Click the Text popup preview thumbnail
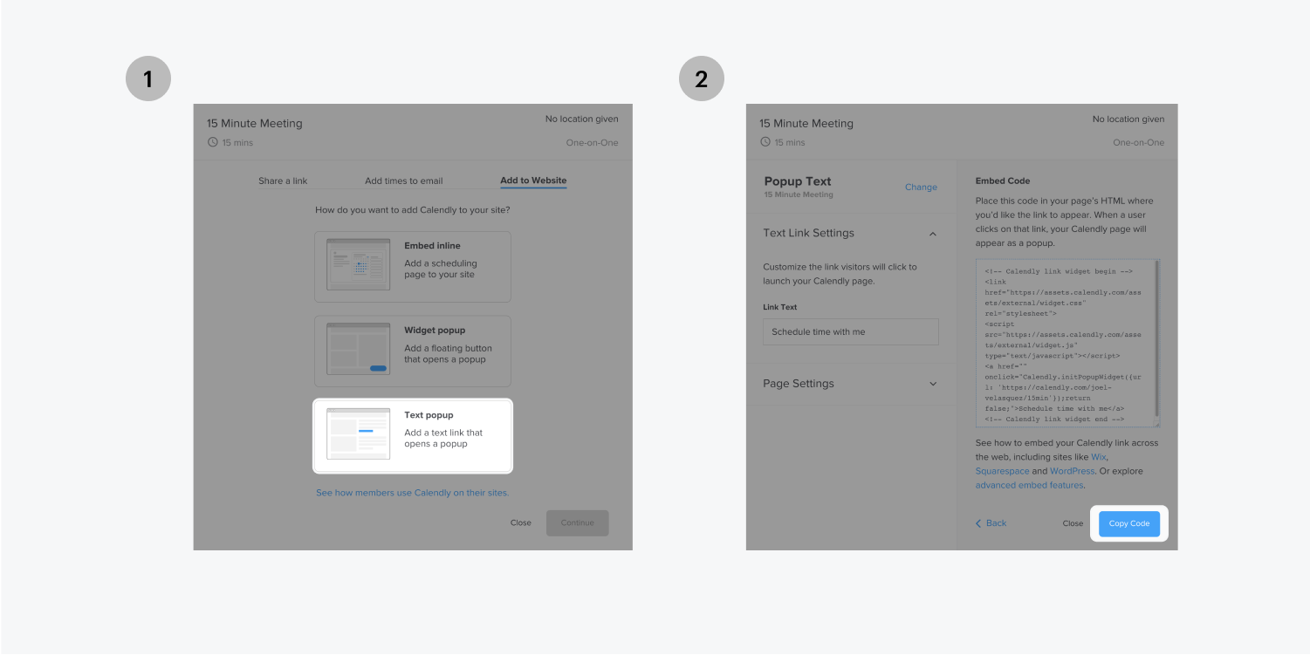The image size is (1310, 655). (358, 433)
